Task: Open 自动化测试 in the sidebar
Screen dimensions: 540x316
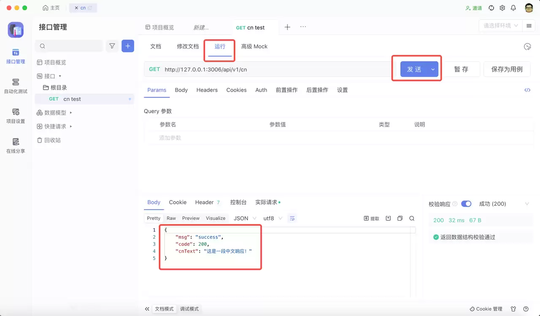Action: pyautogui.click(x=16, y=86)
